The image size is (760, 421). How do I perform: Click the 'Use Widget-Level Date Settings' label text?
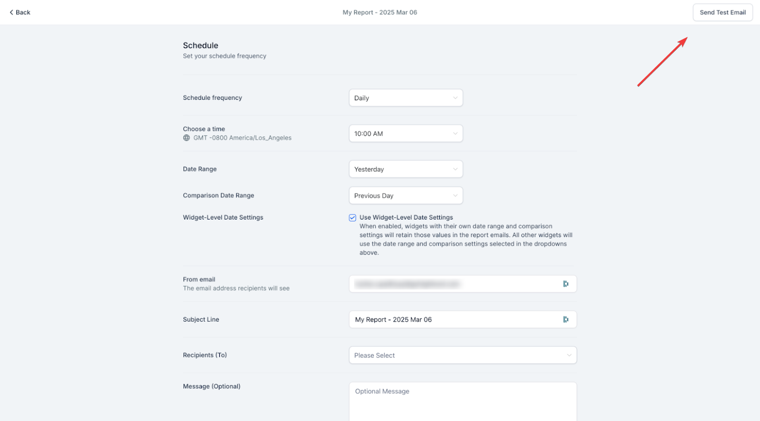point(406,218)
